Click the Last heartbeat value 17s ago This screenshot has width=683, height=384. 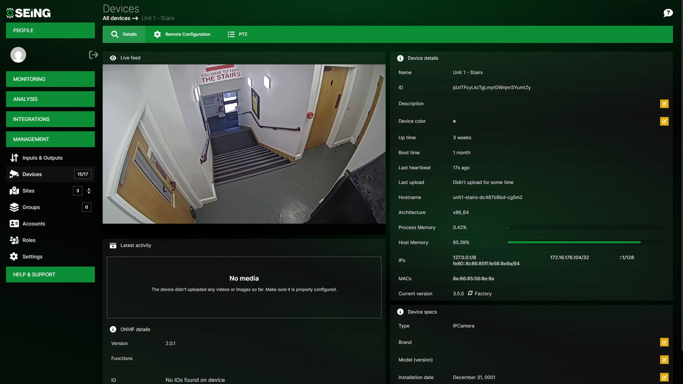(461, 168)
